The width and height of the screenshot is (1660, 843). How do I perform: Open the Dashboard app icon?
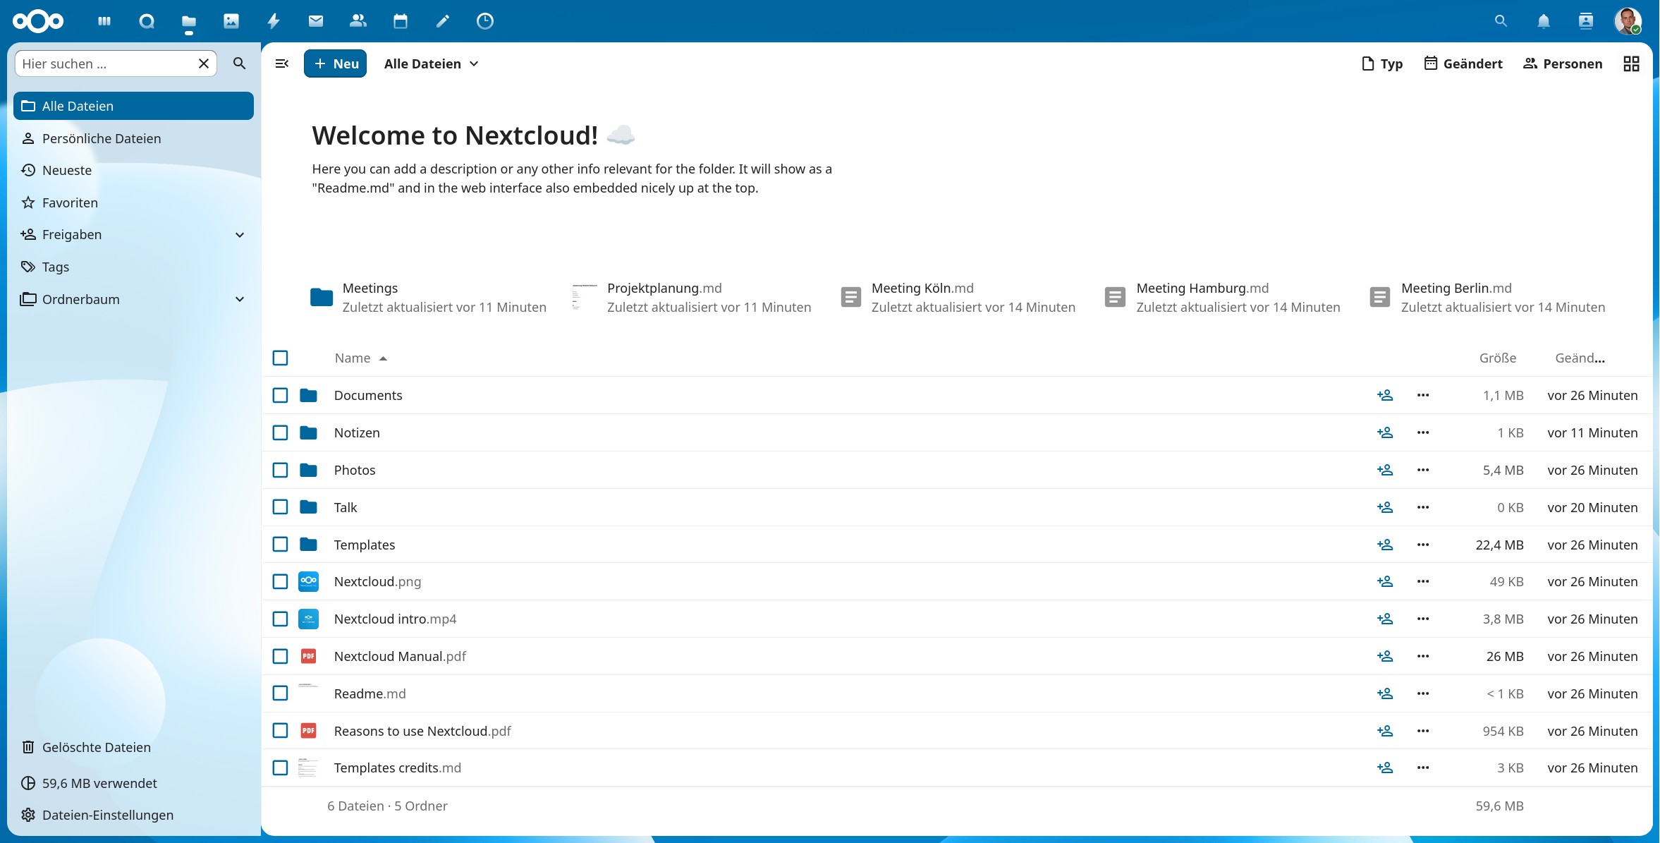point(104,21)
